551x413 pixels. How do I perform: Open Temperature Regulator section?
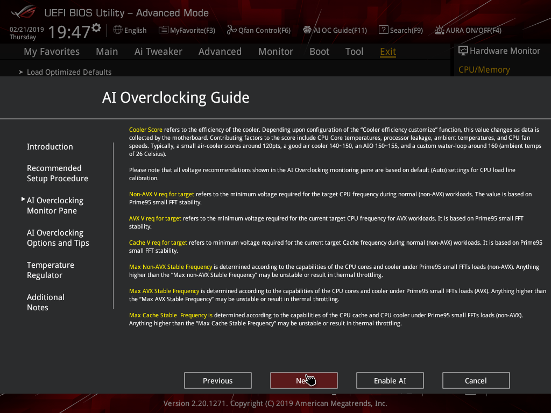pos(51,270)
